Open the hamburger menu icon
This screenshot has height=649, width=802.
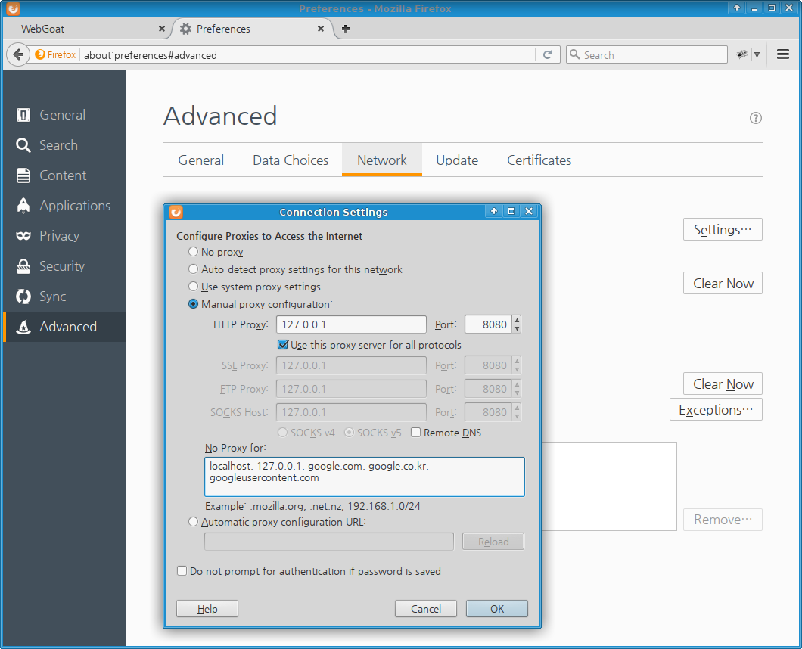coord(782,54)
